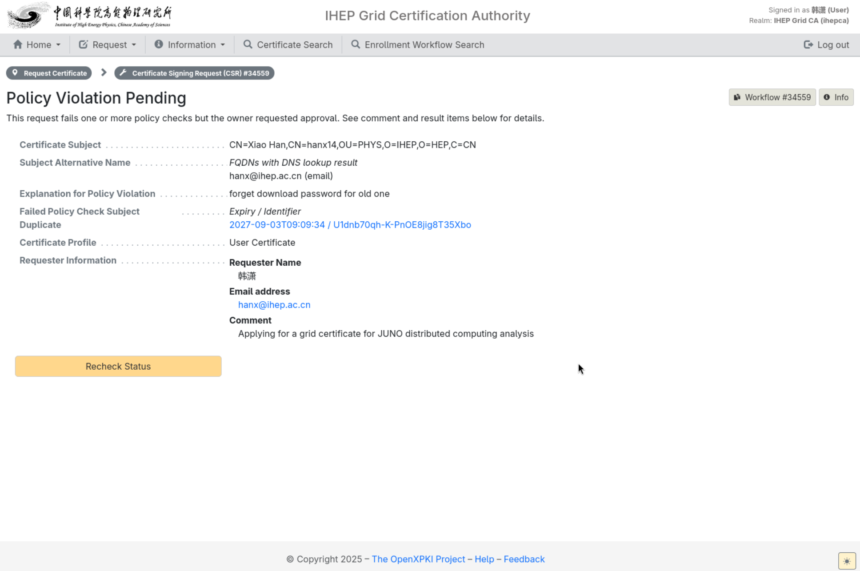Click the Certificate Search magnifier icon
Screen dimensions: 860x571
248,44
